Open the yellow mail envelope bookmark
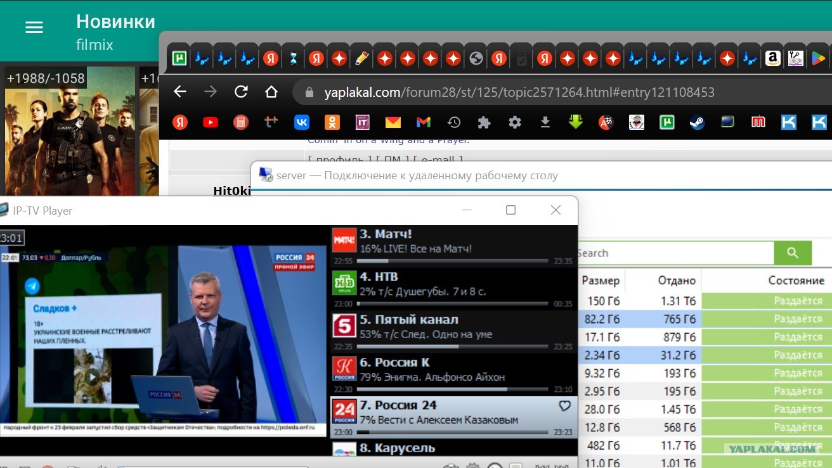832x468 pixels. pyautogui.click(x=393, y=122)
